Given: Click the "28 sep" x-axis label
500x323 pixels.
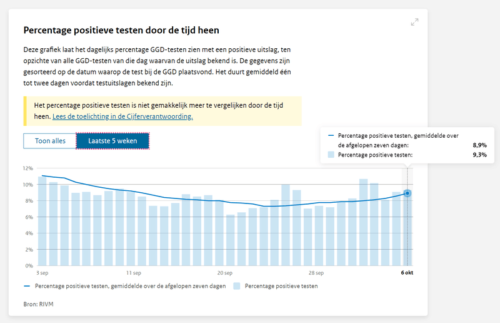Looking at the screenshot, I should tap(316, 273).
